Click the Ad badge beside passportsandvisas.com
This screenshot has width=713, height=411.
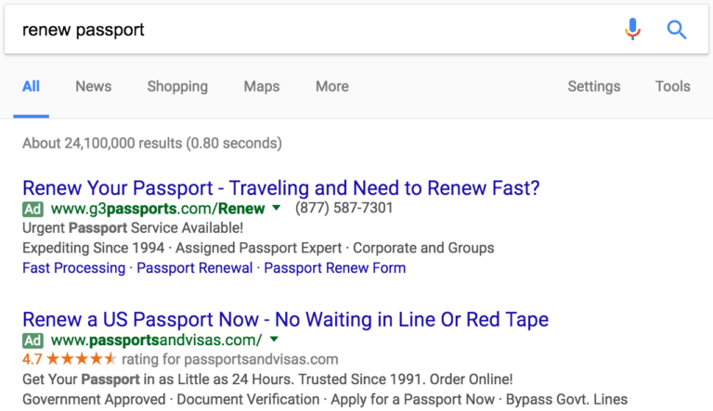pyautogui.click(x=32, y=340)
